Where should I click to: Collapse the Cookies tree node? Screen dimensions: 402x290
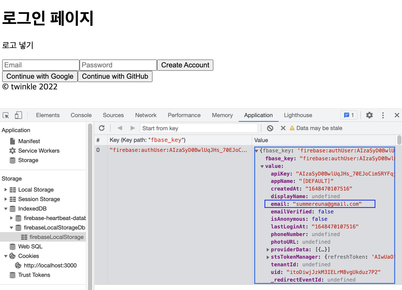coord(6,256)
